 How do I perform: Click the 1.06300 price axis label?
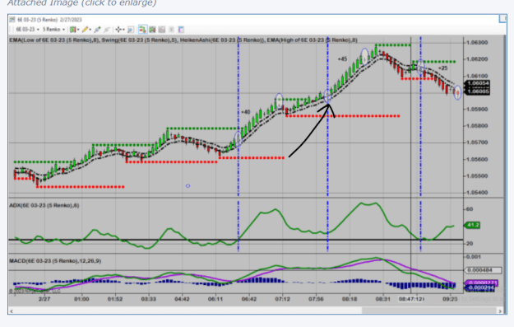[477, 43]
